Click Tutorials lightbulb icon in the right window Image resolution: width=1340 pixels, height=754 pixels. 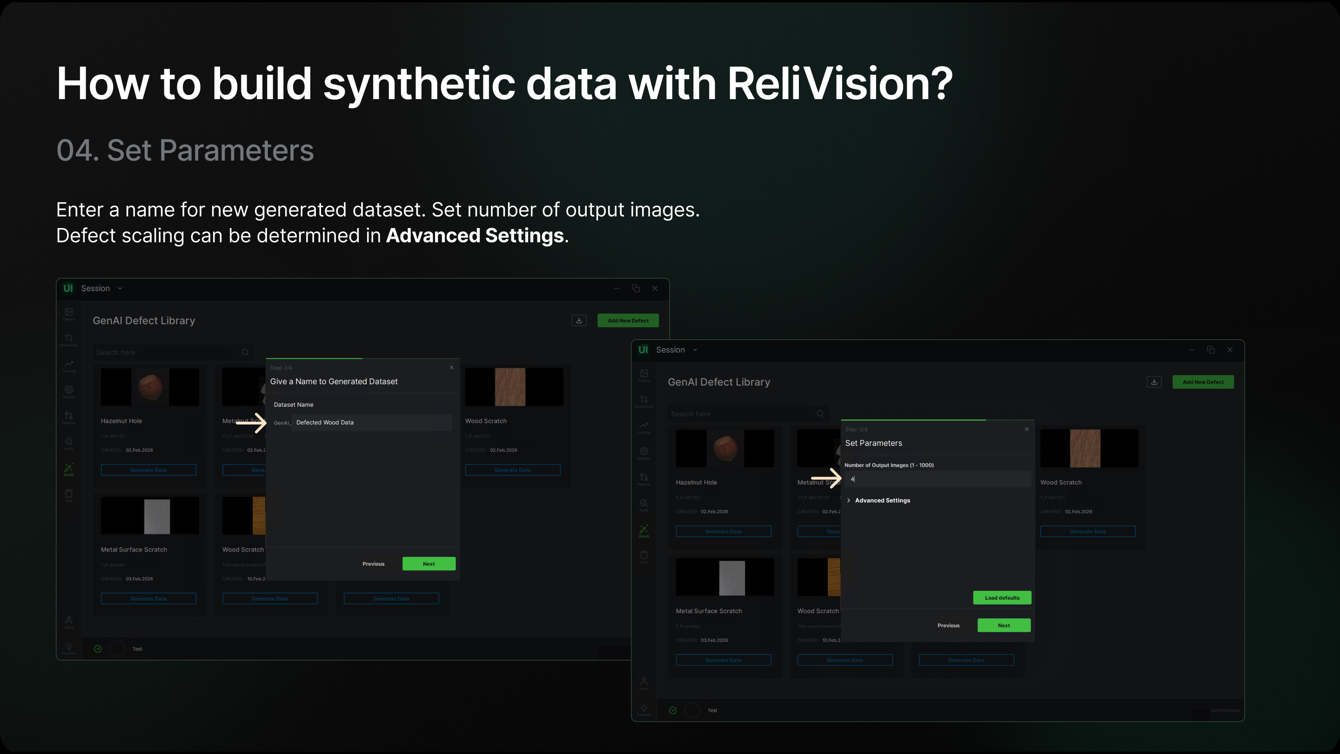point(643,709)
